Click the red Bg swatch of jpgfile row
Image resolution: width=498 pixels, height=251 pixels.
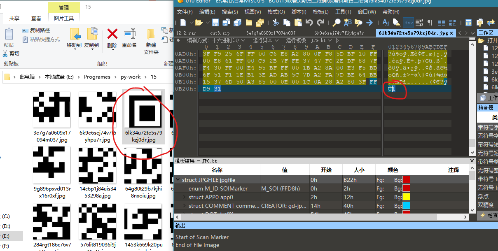point(406,180)
